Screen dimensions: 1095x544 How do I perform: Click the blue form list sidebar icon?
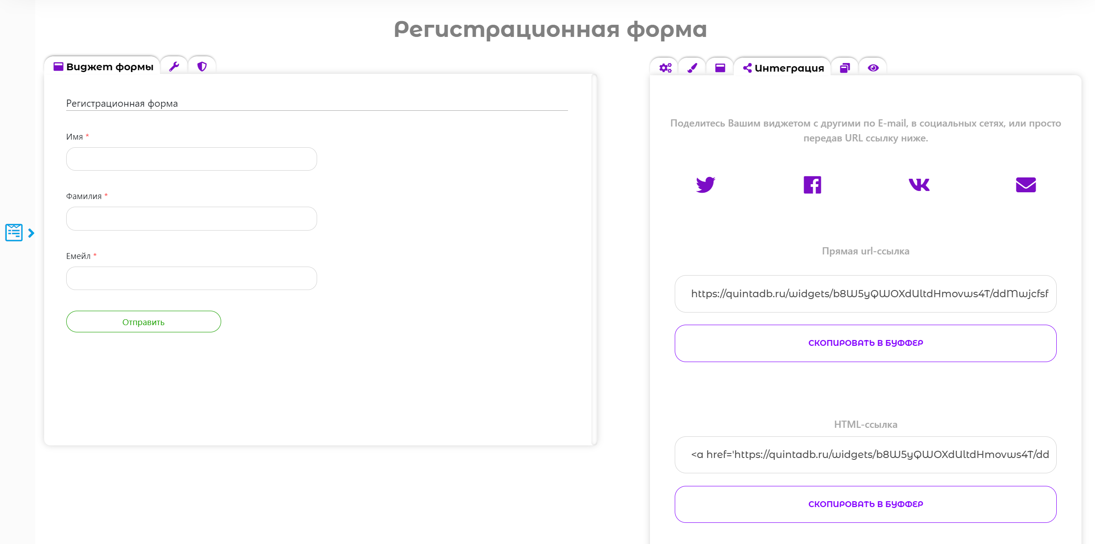pyautogui.click(x=14, y=232)
